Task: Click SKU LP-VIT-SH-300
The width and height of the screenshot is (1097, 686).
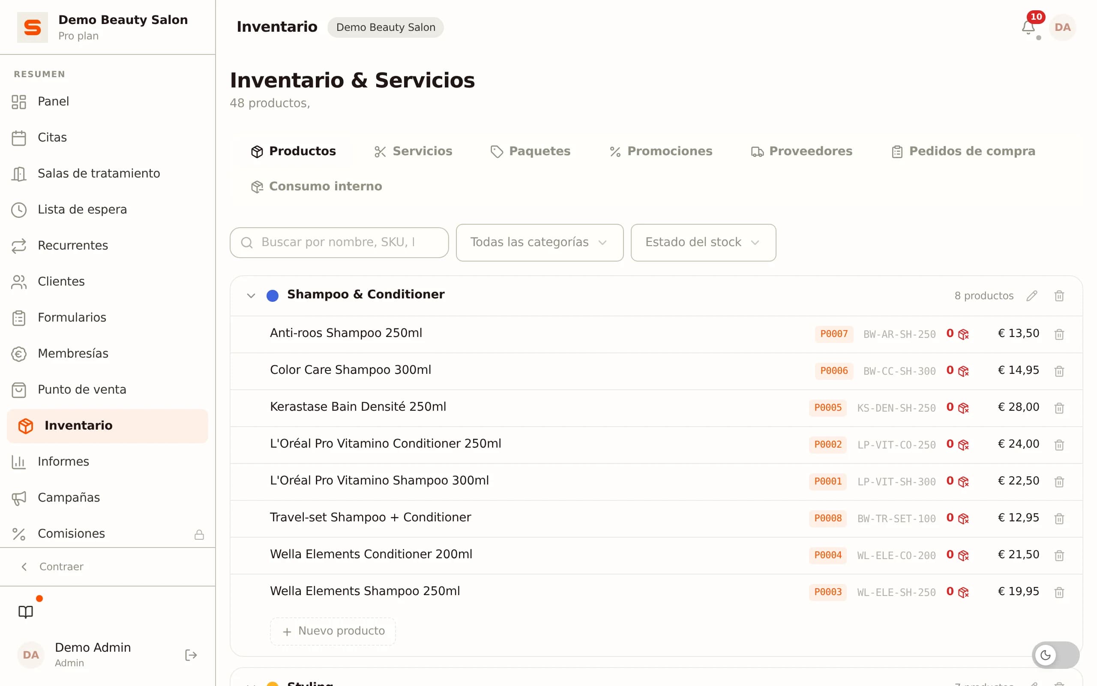Action: (896, 482)
